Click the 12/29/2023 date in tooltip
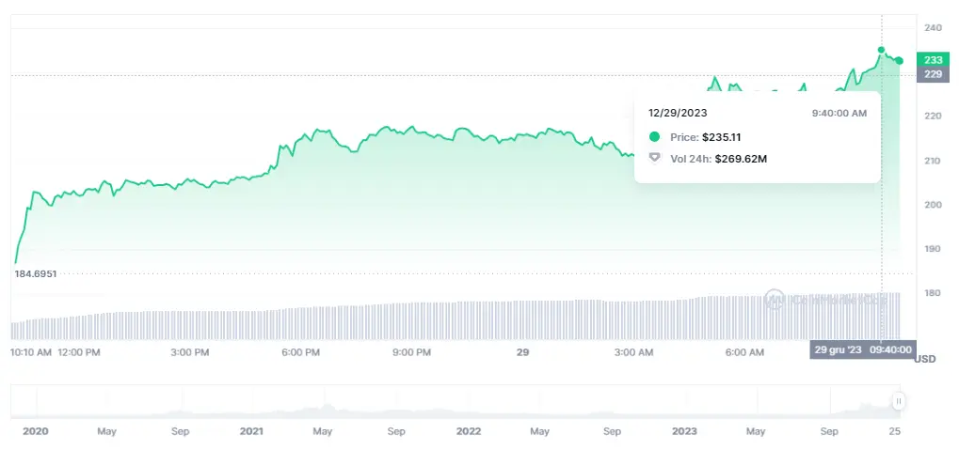959x450 pixels. click(679, 113)
